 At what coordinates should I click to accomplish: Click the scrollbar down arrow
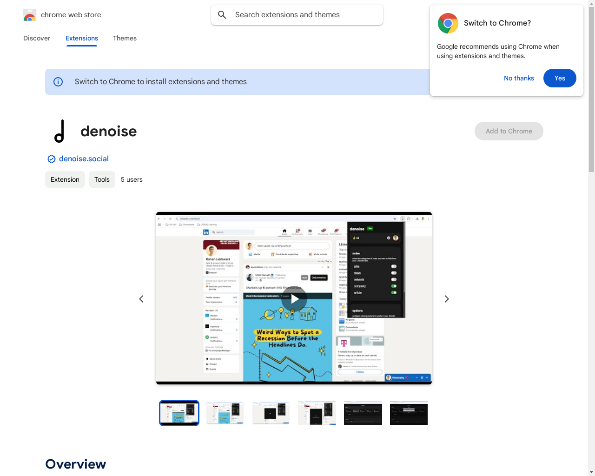pyautogui.click(x=591, y=472)
